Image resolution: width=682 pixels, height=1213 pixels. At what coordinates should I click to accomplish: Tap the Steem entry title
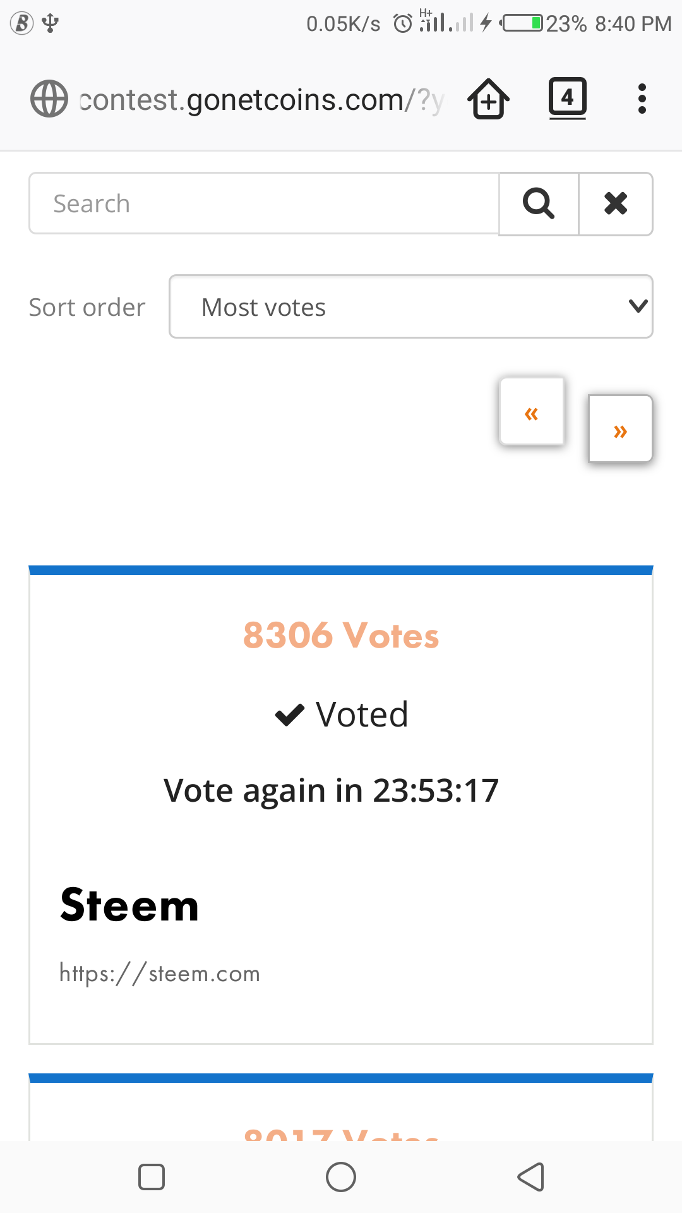coord(129,905)
